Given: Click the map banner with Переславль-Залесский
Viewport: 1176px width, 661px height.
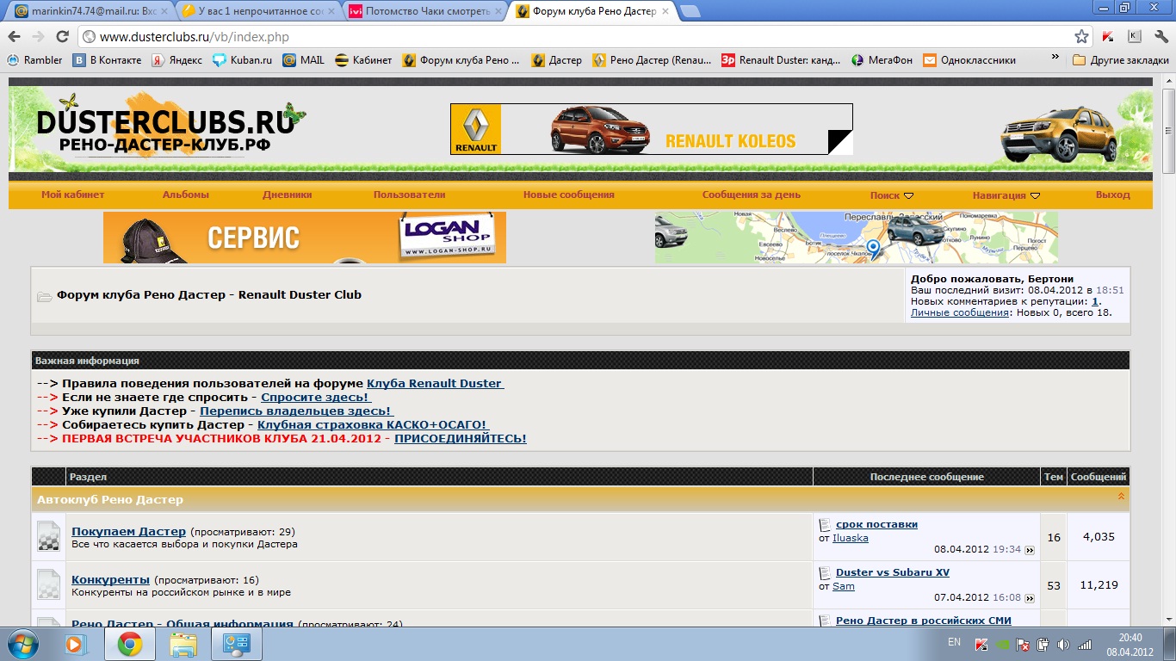Looking at the screenshot, I should click(x=857, y=238).
